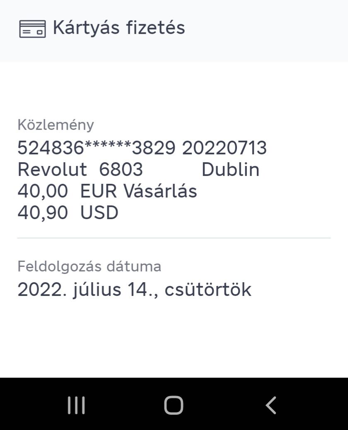Select the 6803 number after Revolut
The height and width of the screenshot is (430, 348).
[121, 170]
